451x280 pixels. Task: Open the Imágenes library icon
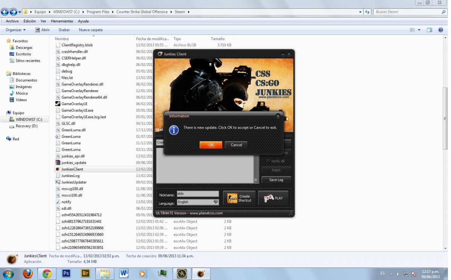(x=12, y=87)
